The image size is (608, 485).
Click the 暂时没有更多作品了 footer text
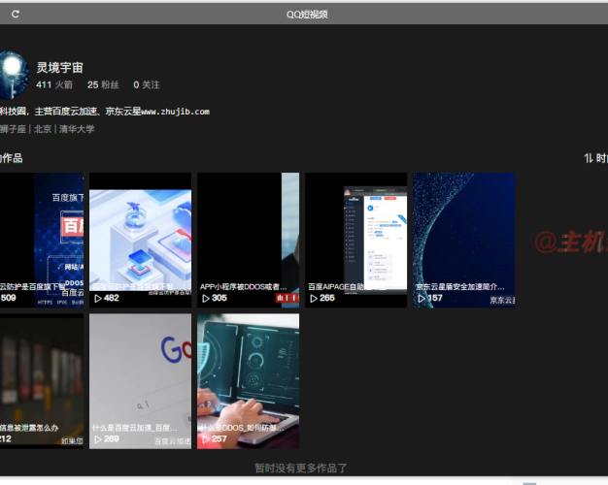(301, 469)
